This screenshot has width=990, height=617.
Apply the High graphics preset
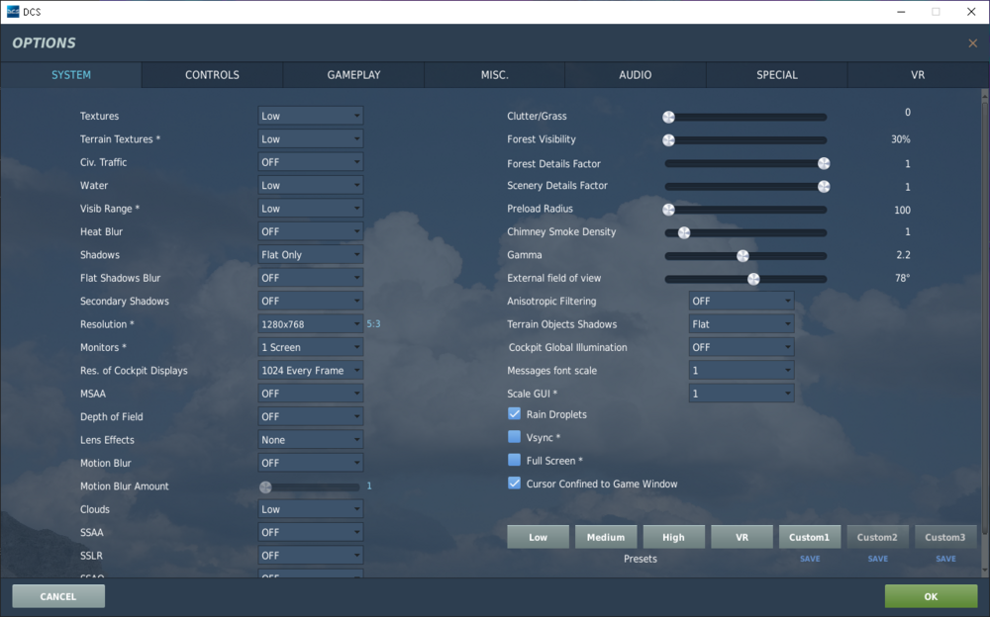[674, 536]
